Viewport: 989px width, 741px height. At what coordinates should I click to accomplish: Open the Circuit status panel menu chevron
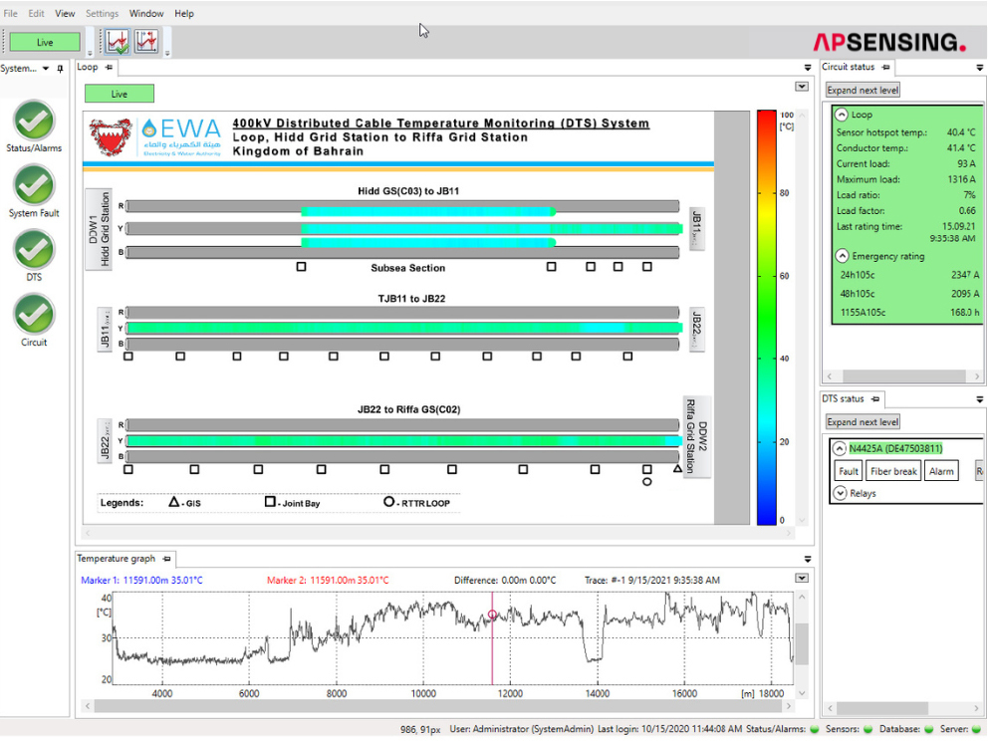coord(977,67)
